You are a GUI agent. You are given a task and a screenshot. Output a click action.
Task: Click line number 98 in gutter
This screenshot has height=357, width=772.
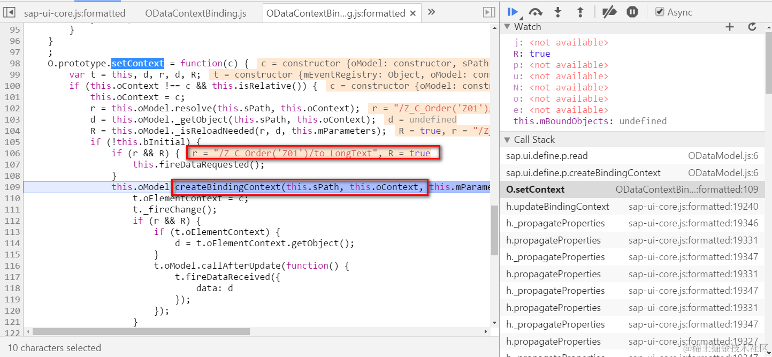pyautogui.click(x=16, y=63)
